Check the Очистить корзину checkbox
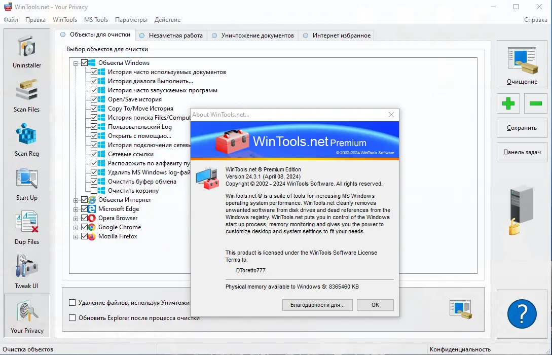 [94, 191]
